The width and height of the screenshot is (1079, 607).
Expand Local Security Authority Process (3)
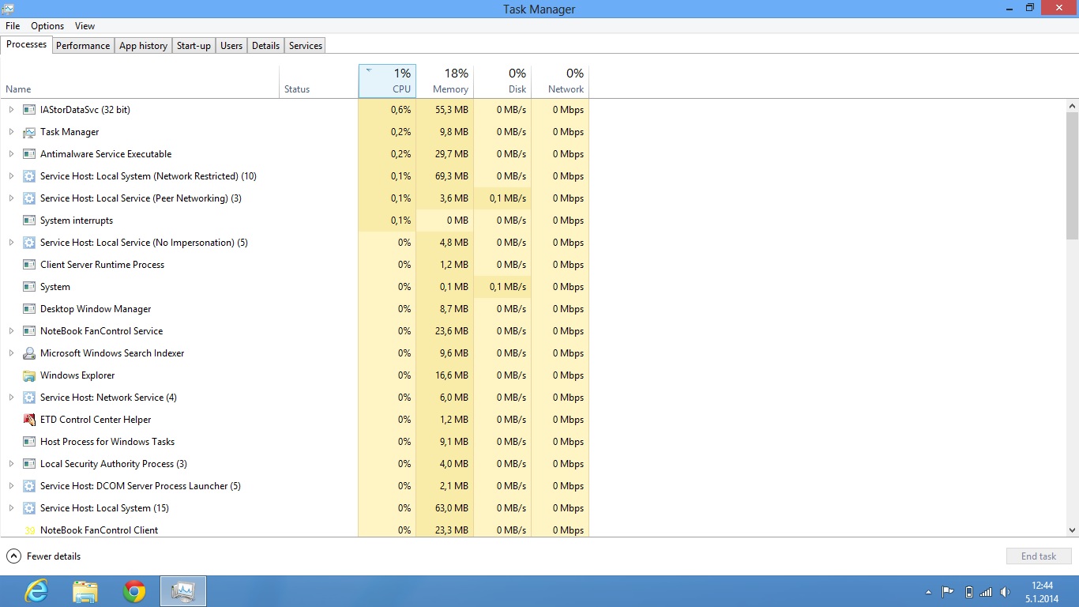11,464
